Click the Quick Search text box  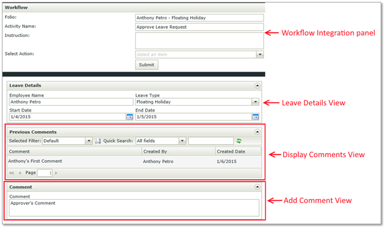pyautogui.click(x=211, y=141)
